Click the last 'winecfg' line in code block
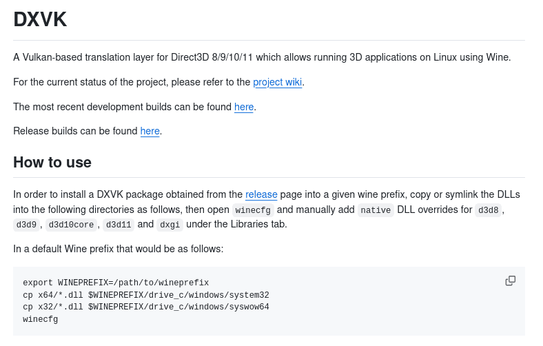The image size is (543, 346). (x=40, y=319)
